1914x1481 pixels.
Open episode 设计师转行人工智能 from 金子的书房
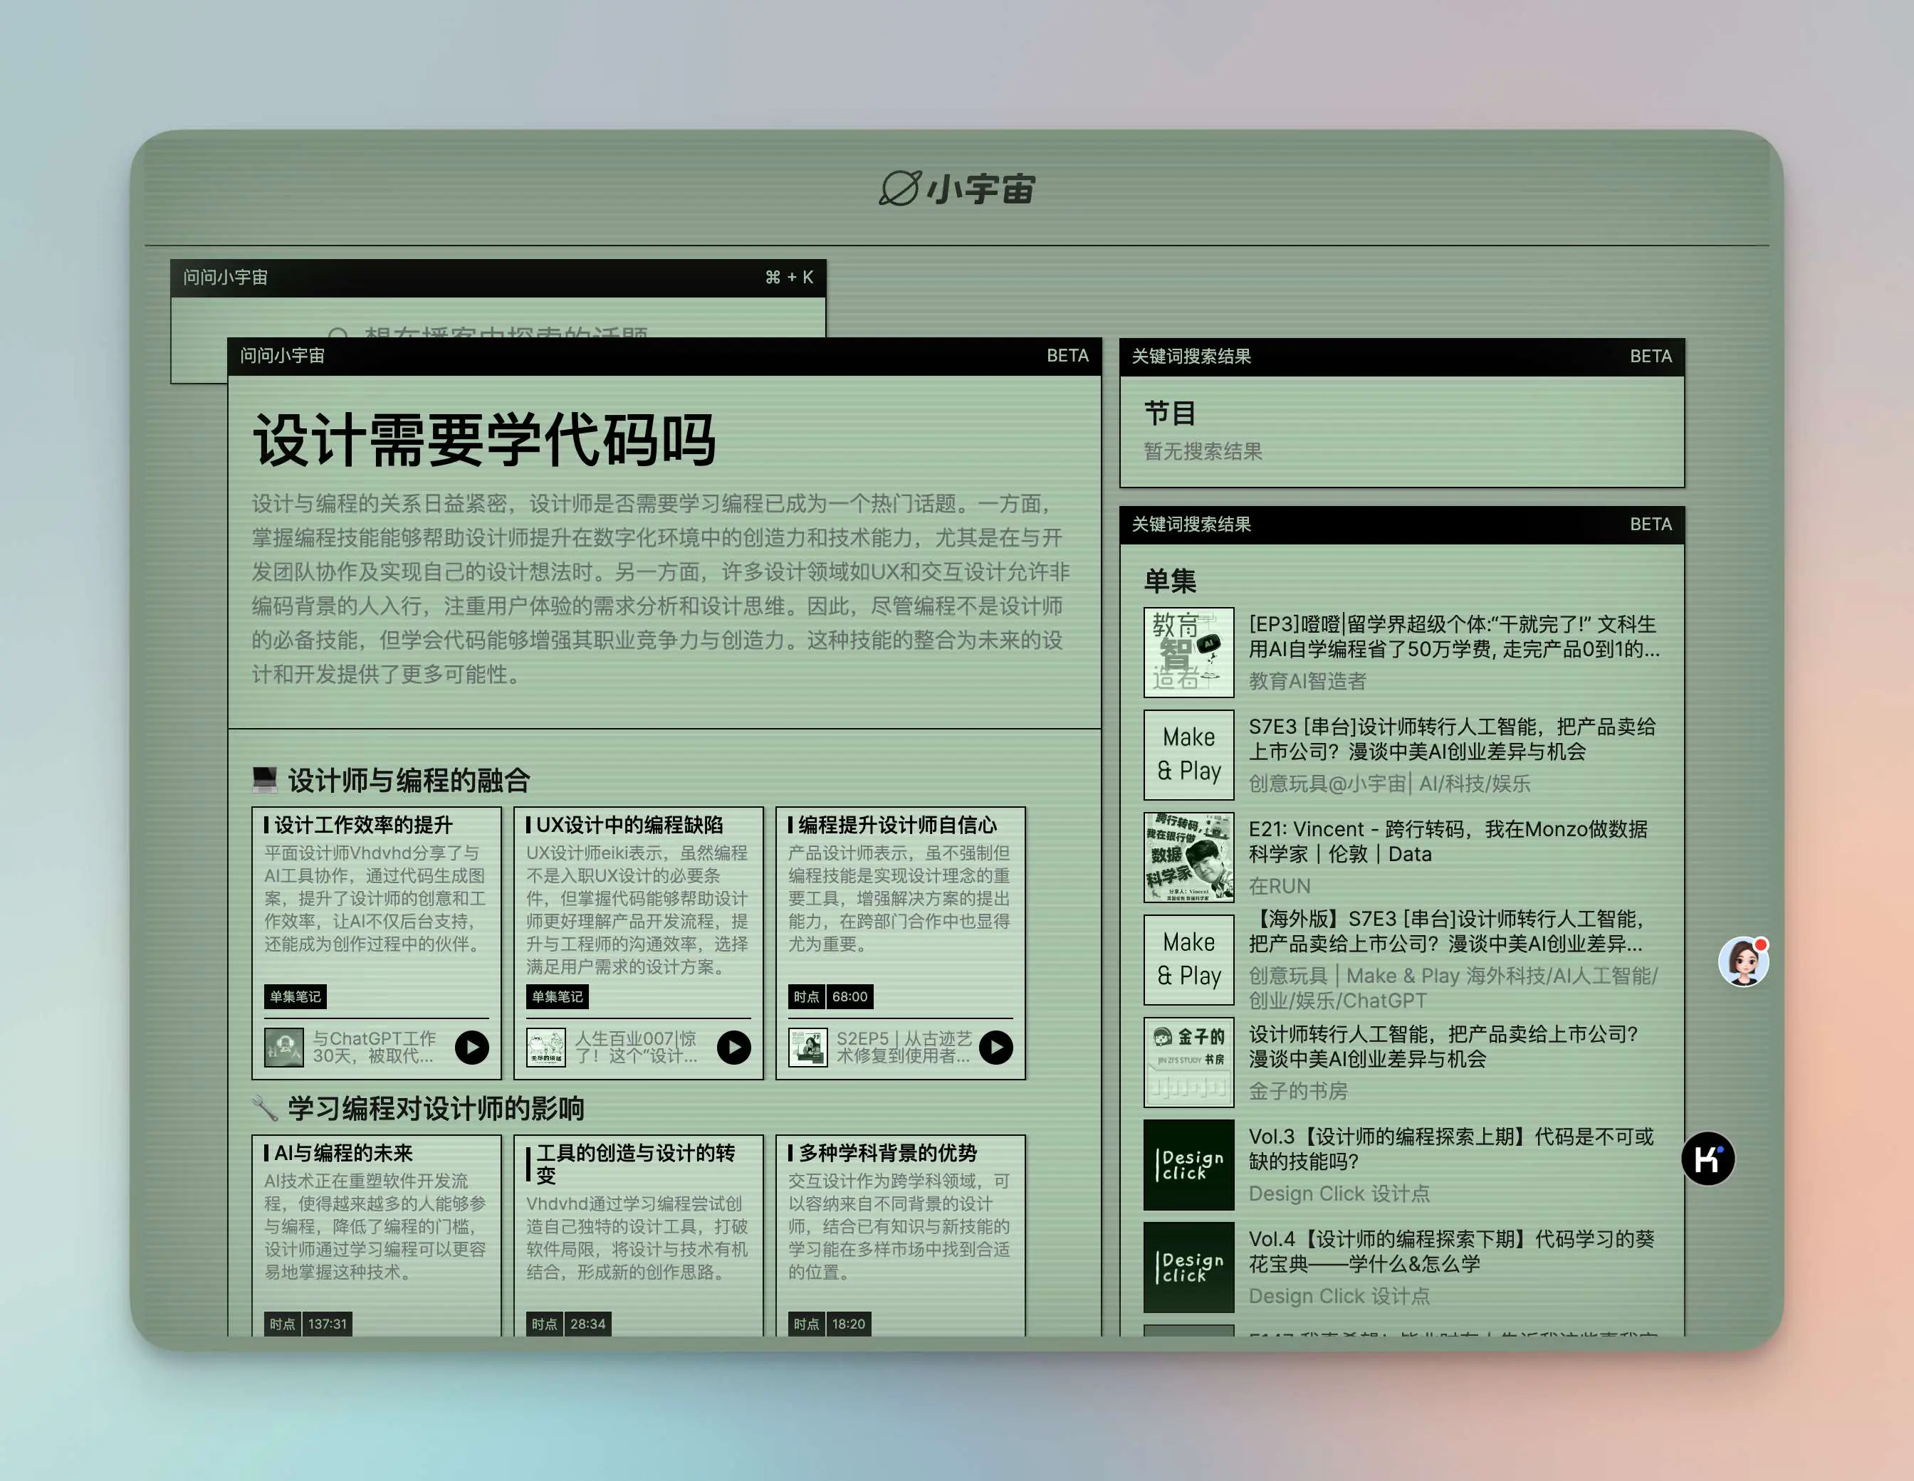1443,1047
